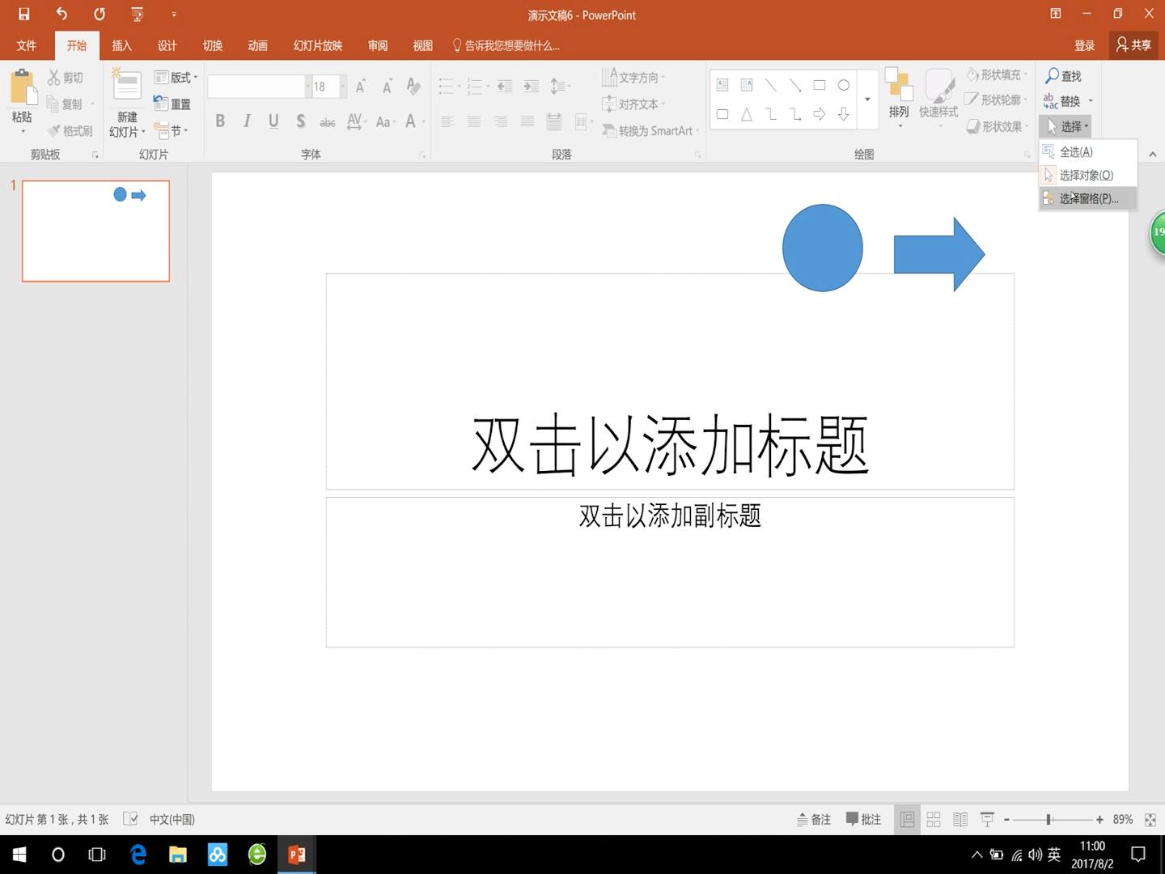This screenshot has height=874, width=1165.
Task: Click the zoom out minus button
Action: (1006, 819)
